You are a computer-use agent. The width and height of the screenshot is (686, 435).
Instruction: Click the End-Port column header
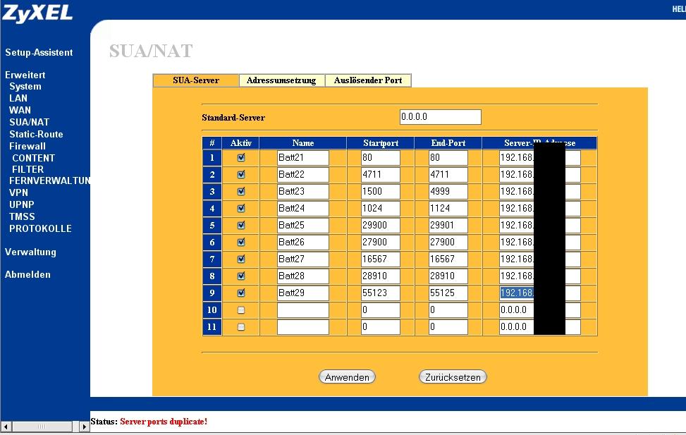448,143
